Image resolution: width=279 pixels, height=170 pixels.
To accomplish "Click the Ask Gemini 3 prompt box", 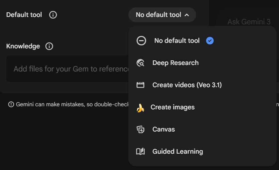I will click(249, 22).
